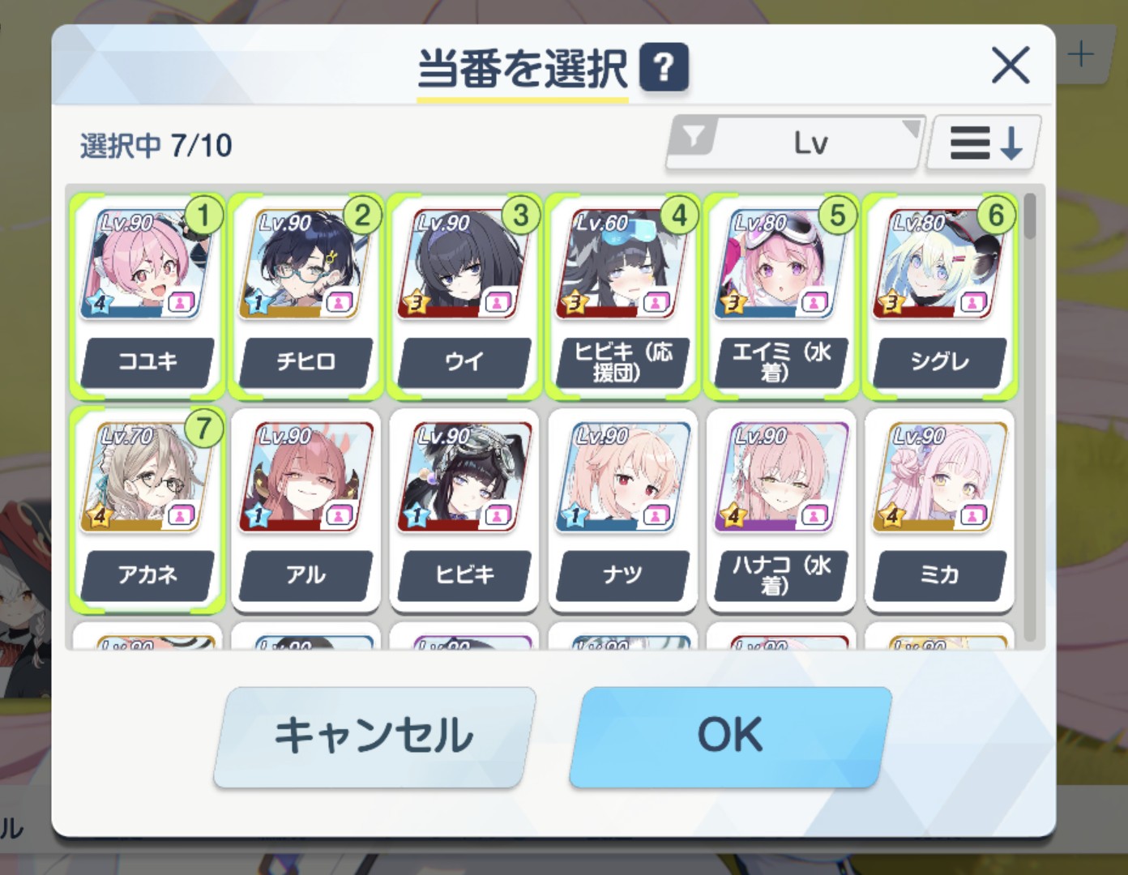Deselect エイミ(水着) marked number 5
Image resolution: width=1128 pixels, height=875 pixels.
(x=781, y=297)
